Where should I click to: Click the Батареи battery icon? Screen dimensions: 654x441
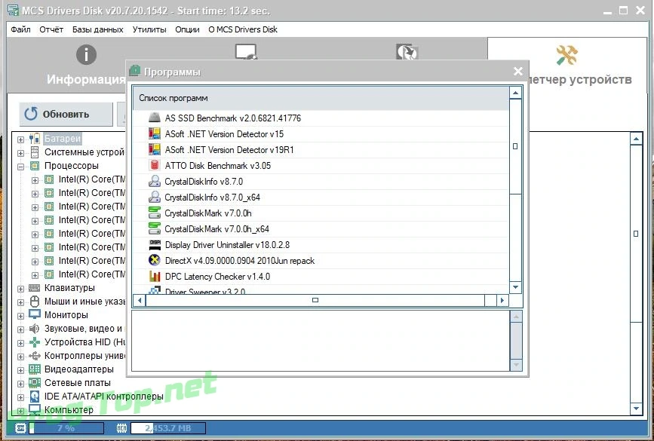(x=35, y=139)
